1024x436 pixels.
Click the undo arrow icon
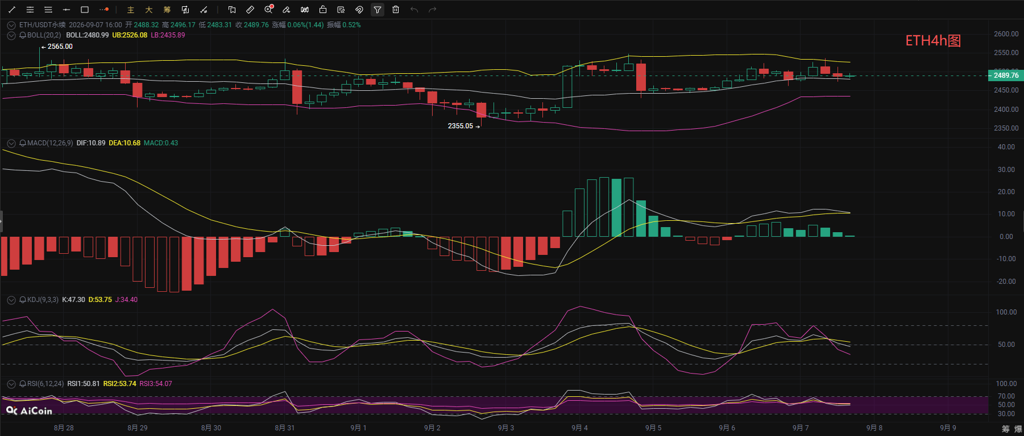pos(414,10)
